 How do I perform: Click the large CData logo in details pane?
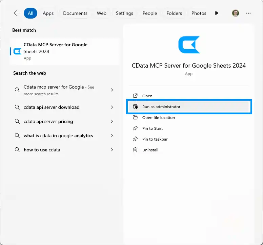tap(189, 44)
